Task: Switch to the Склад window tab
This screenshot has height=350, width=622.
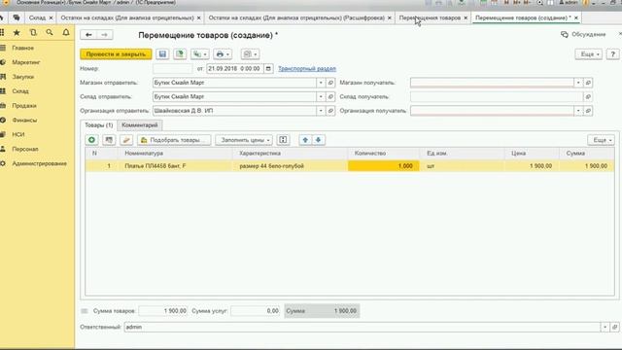Action: (37, 17)
